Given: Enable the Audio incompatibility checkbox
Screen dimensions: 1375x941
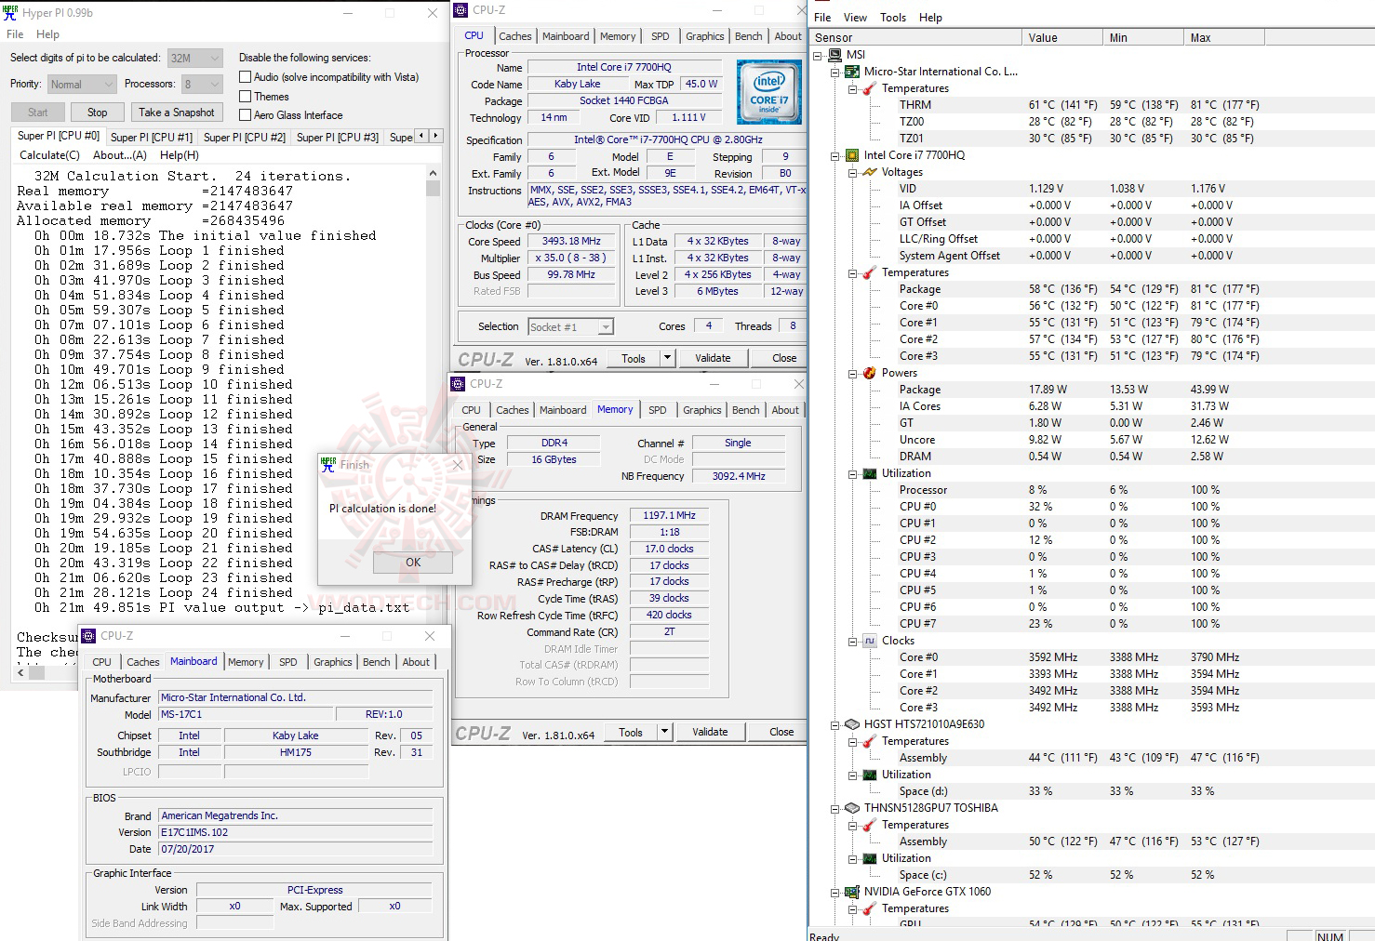Looking at the screenshot, I should 246,76.
